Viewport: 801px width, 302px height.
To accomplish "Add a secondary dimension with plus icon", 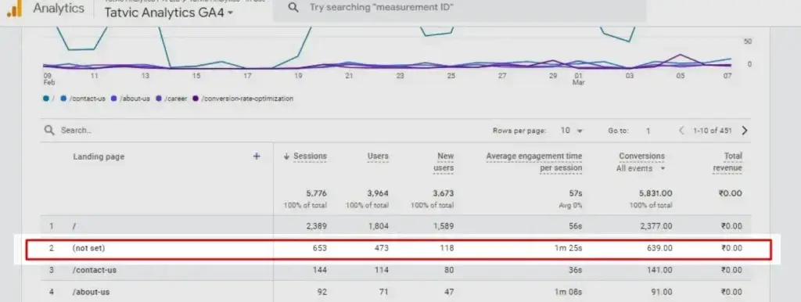I will click(257, 156).
